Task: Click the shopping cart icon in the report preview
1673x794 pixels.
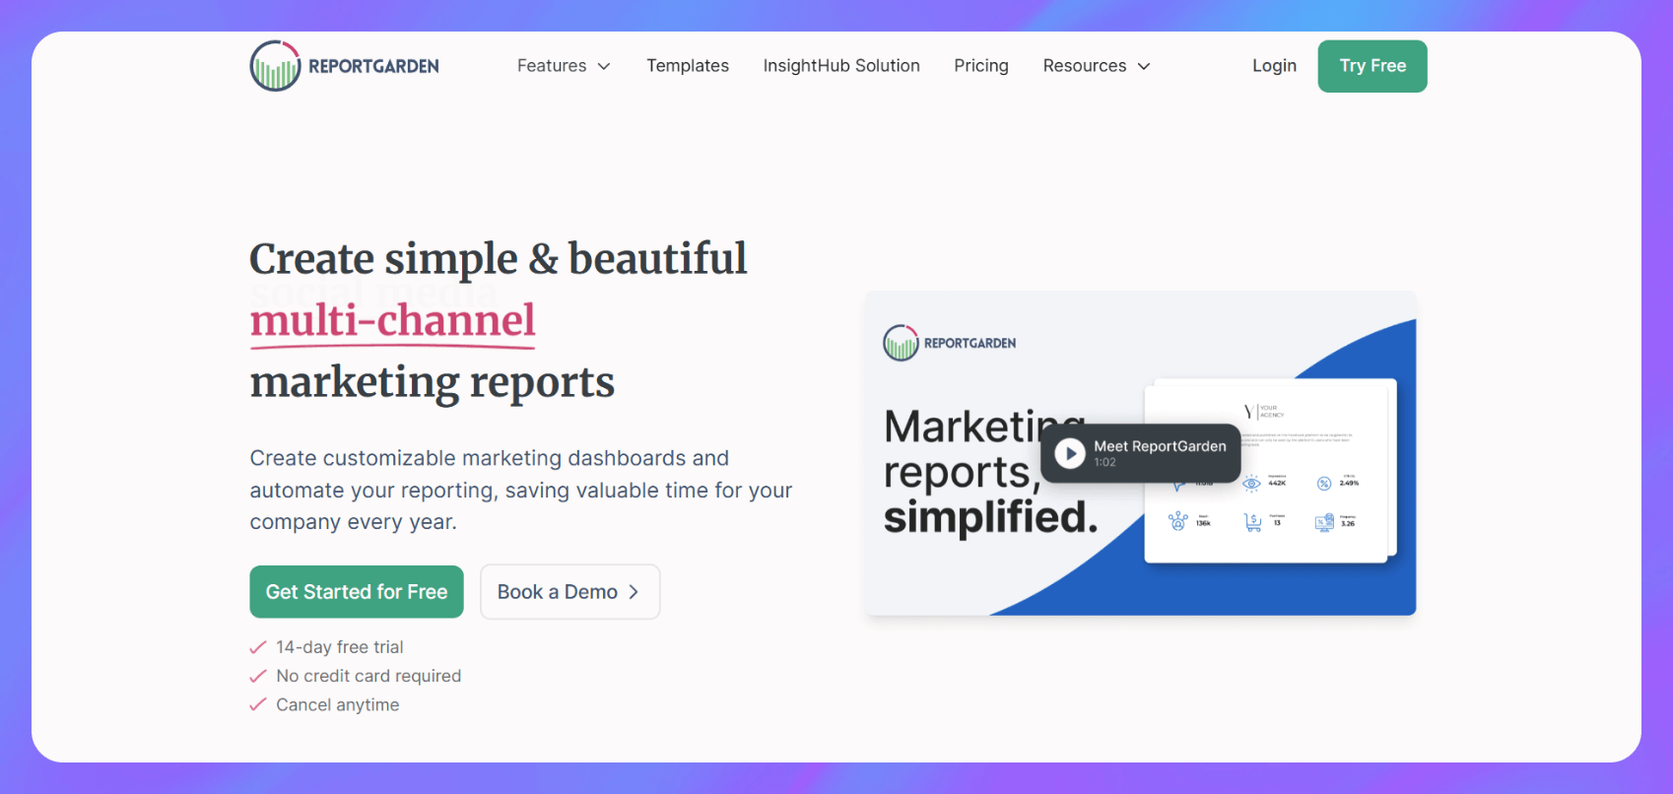Action: click(x=1252, y=522)
